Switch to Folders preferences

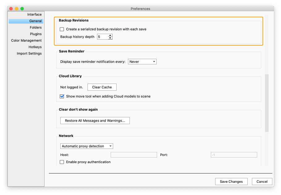(x=36, y=28)
